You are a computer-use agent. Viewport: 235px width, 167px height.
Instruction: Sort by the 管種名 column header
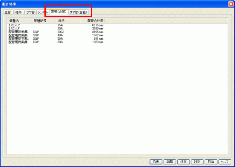19,21
